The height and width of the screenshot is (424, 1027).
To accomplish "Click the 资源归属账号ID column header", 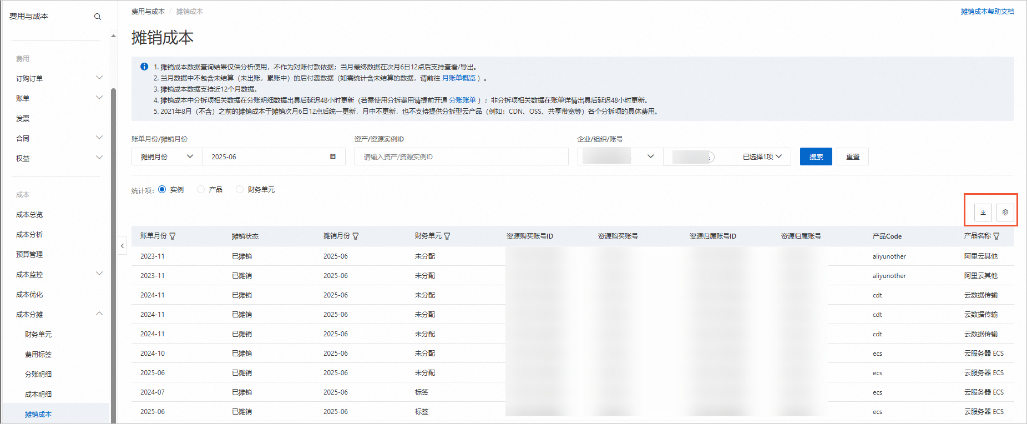I will pyautogui.click(x=713, y=236).
